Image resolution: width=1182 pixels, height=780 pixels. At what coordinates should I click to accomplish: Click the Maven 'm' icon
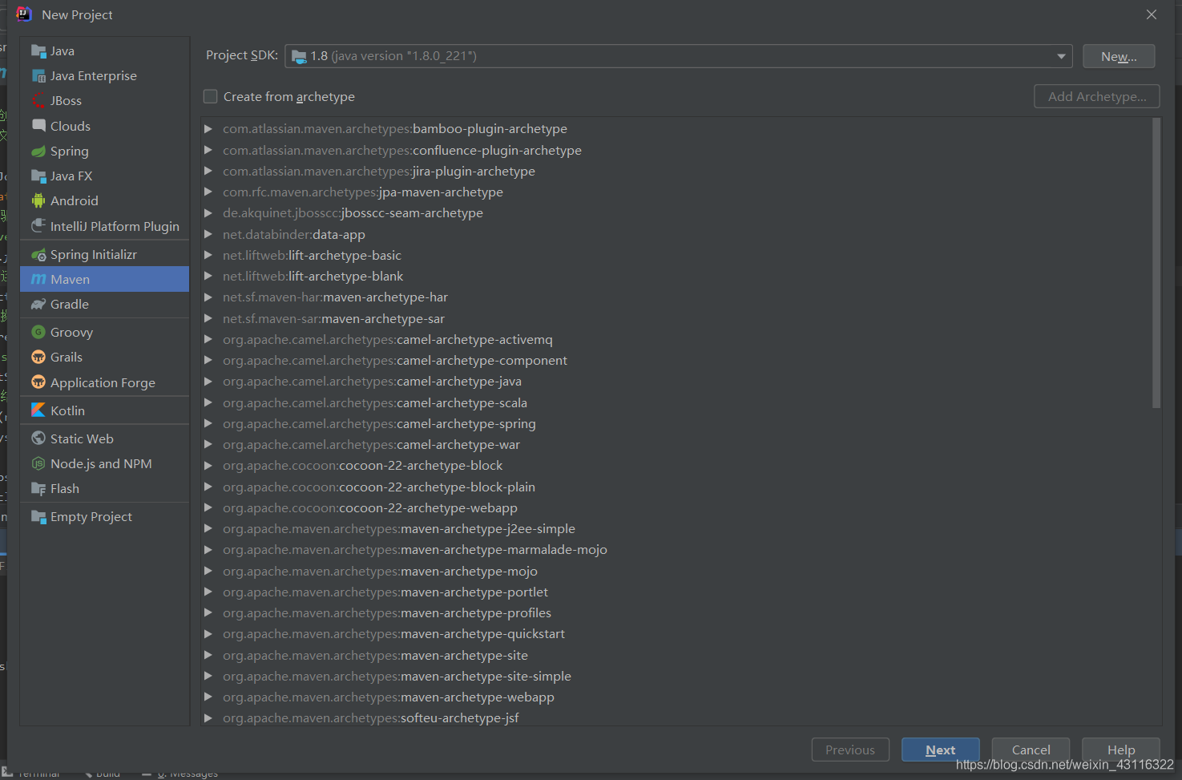click(x=38, y=280)
